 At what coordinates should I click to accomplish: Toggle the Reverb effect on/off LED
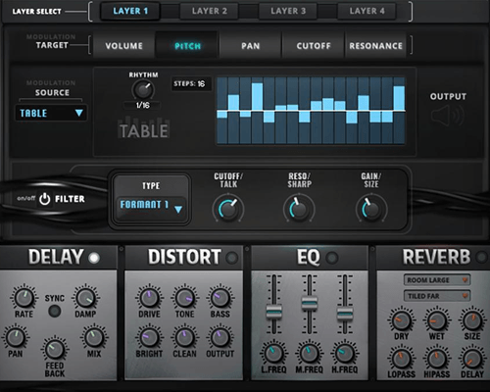[x=482, y=257]
